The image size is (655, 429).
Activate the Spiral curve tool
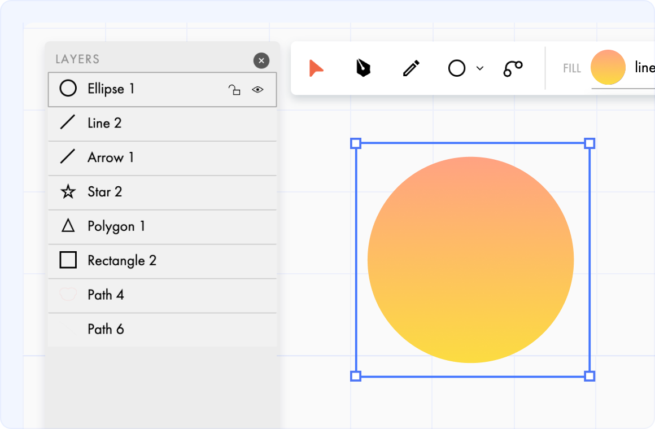coord(511,68)
